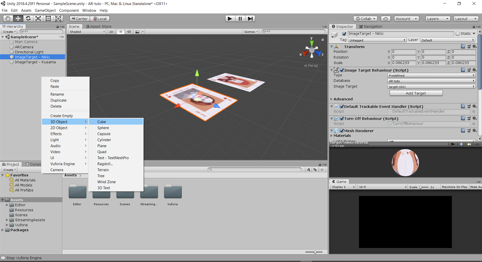
Task: Select the Hand tool in toolbar
Action: click(8, 19)
